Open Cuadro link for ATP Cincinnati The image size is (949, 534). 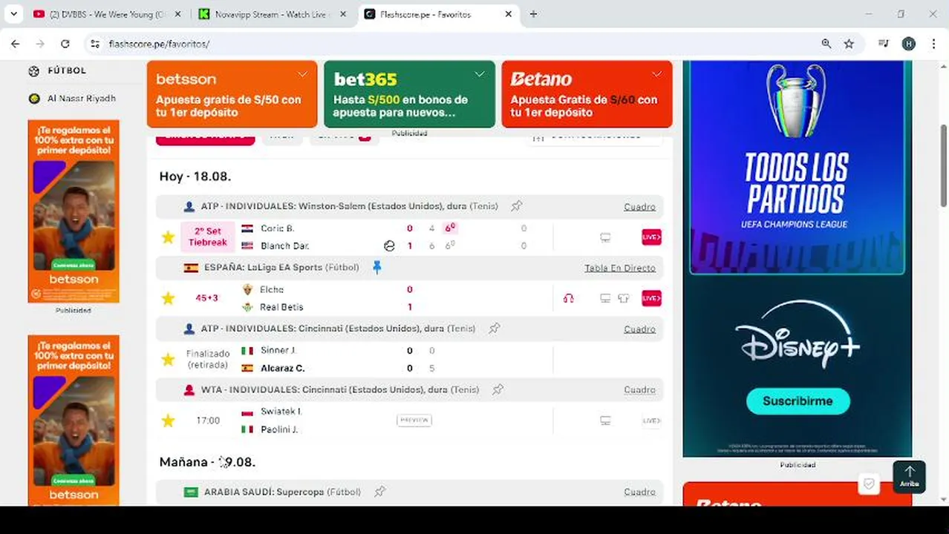tap(639, 329)
